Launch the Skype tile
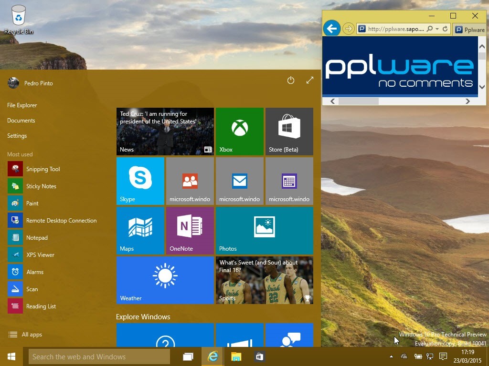Image resolution: width=489 pixels, height=366 pixels. 140,181
